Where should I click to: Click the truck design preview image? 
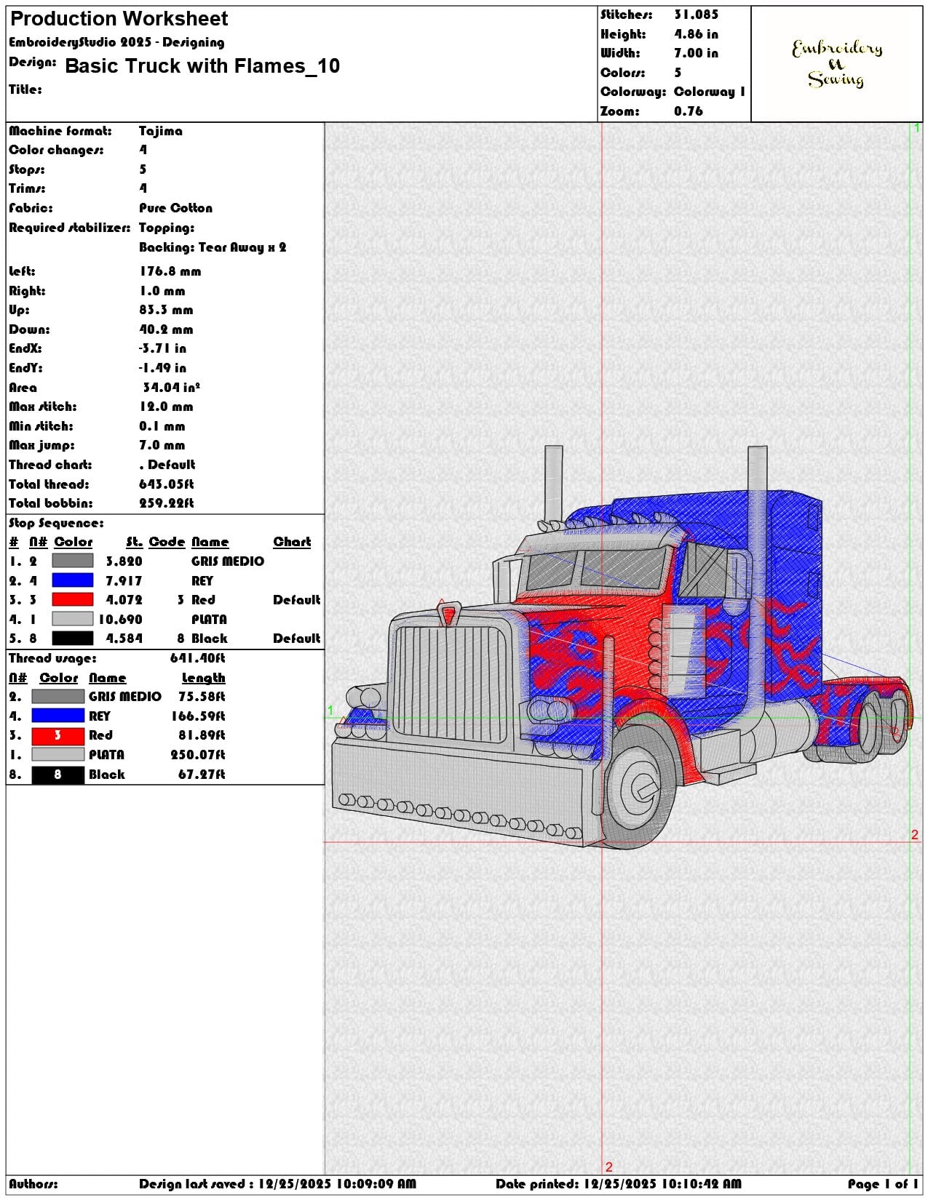pos(621,646)
